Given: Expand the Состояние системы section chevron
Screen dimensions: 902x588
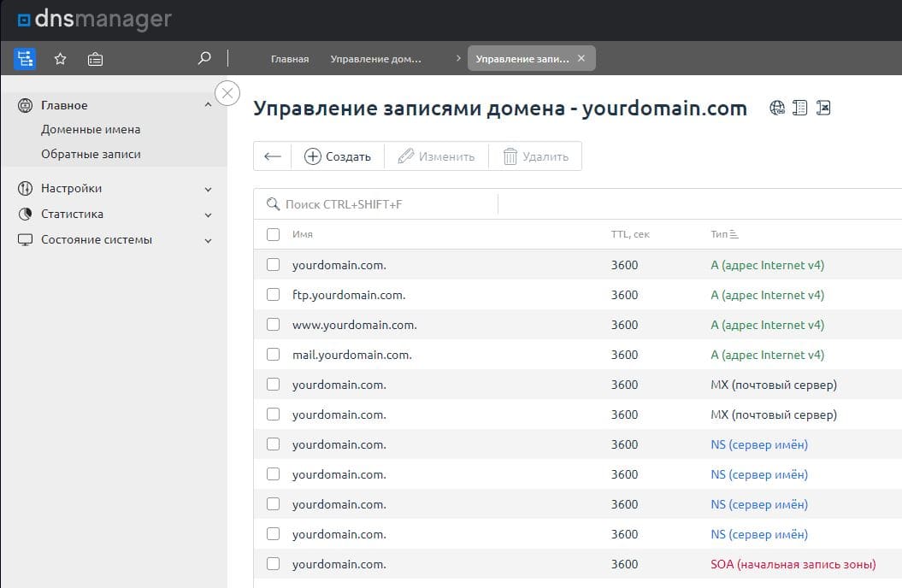Looking at the screenshot, I should click(x=209, y=241).
